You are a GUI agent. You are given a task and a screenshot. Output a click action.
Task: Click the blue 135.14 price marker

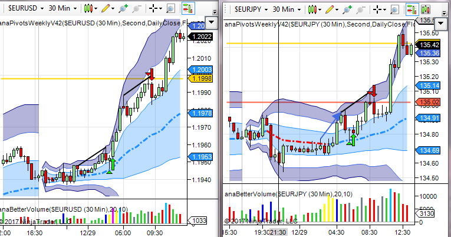click(x=427, y=85)
